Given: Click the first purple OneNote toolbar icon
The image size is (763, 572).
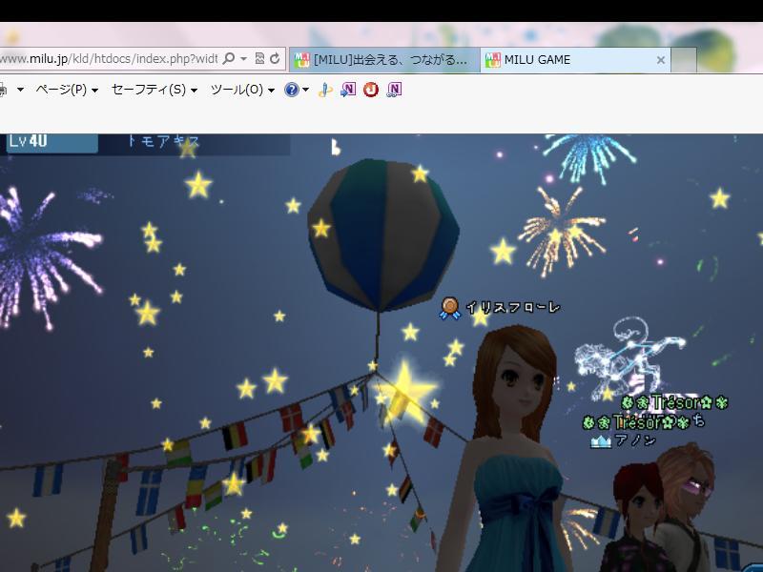Looking at the screenshot, I should coord(349,90).
